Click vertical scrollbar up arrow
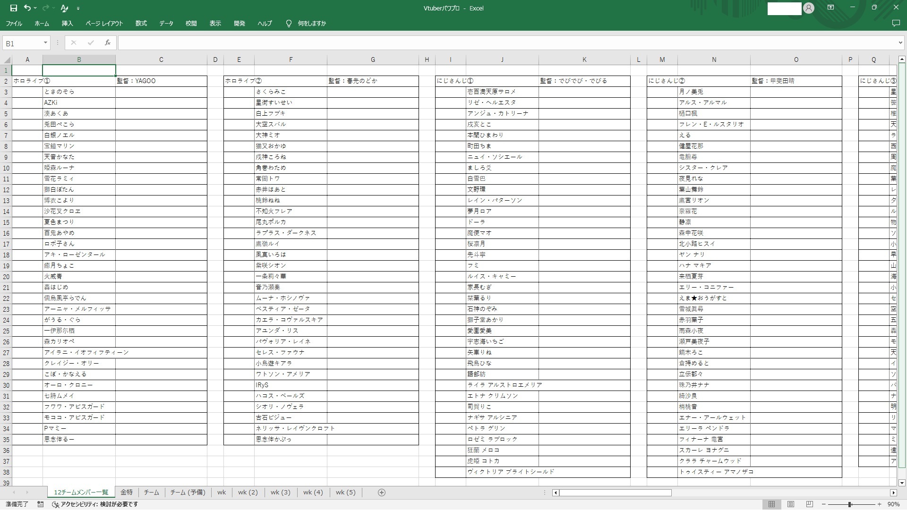 pos(902,59)
